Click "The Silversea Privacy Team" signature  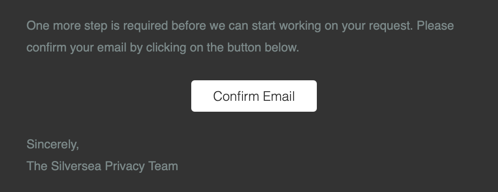coord(102,166)
